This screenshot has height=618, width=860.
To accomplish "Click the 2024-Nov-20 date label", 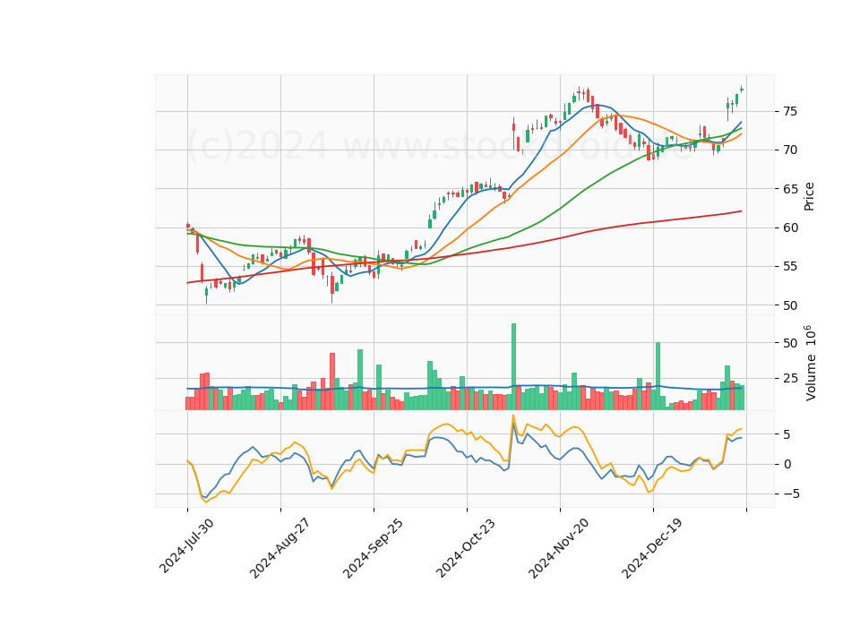I will pos(558,548).
